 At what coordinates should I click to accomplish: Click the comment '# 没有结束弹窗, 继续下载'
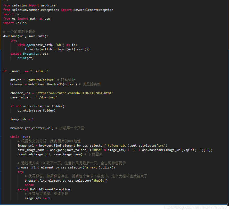click(46, 194)
